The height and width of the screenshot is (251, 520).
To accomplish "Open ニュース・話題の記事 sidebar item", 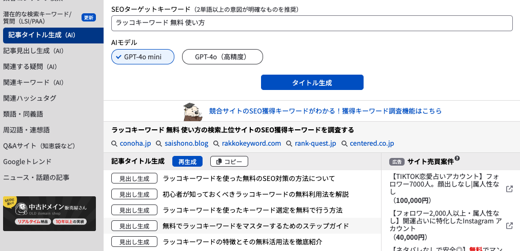I will (x=36, y=177).
